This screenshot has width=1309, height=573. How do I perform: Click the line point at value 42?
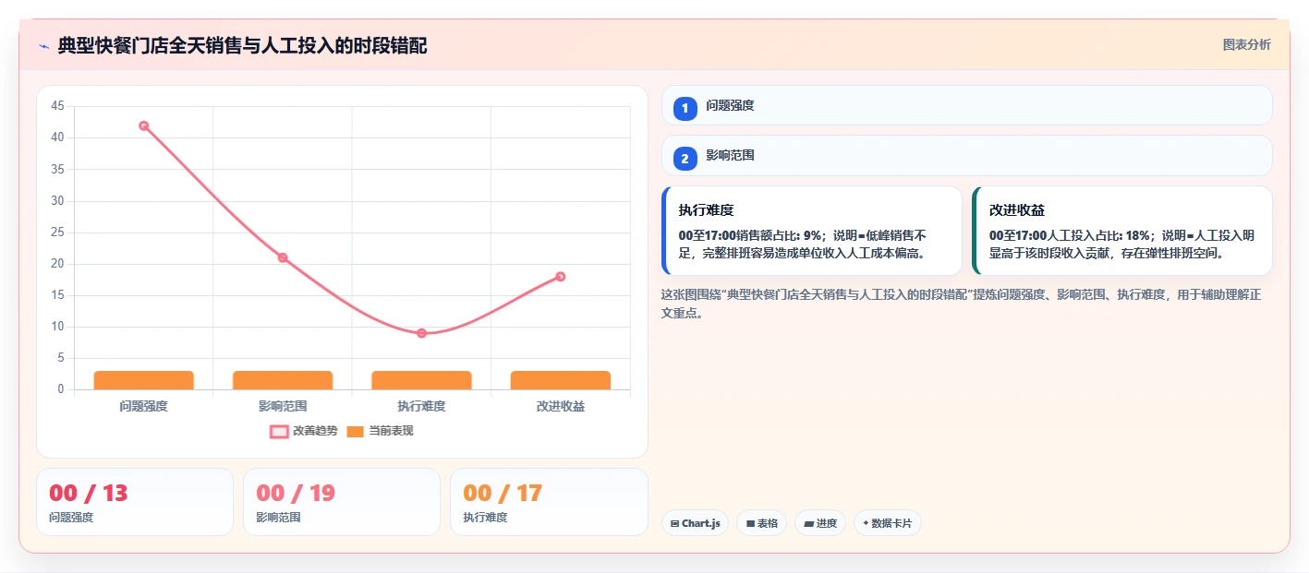[x=144, y=125]
